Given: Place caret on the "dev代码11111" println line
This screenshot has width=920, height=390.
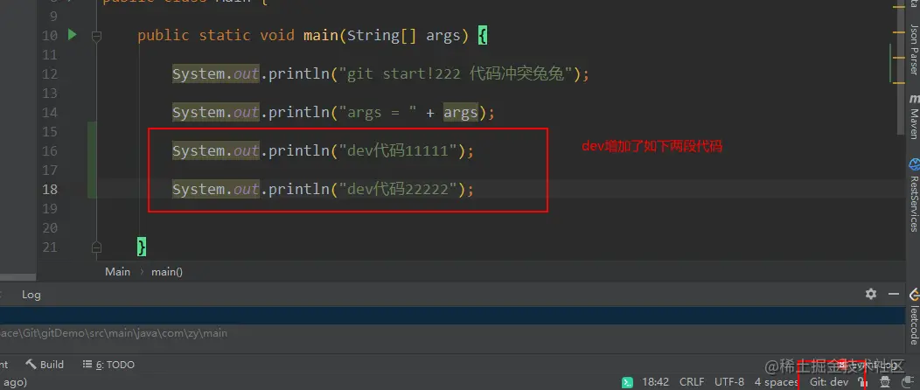Looking at the screenshot, I should (x=323, y=150).
